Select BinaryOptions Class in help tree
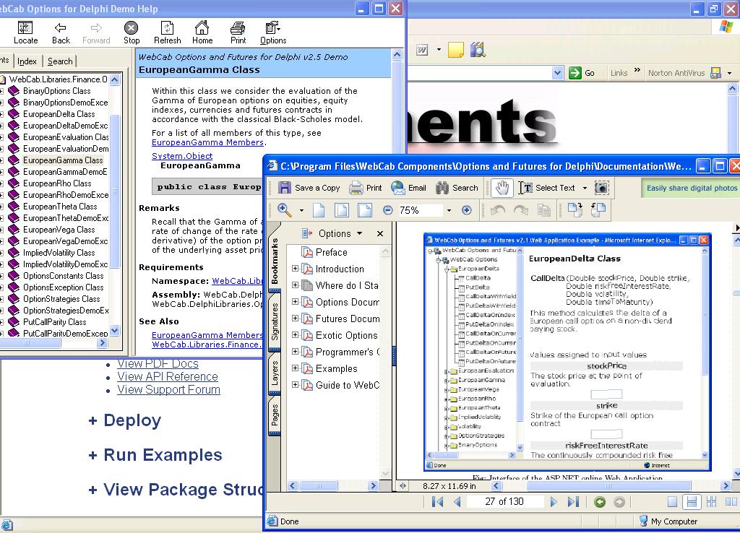740x533 pixels. (56, 91)
